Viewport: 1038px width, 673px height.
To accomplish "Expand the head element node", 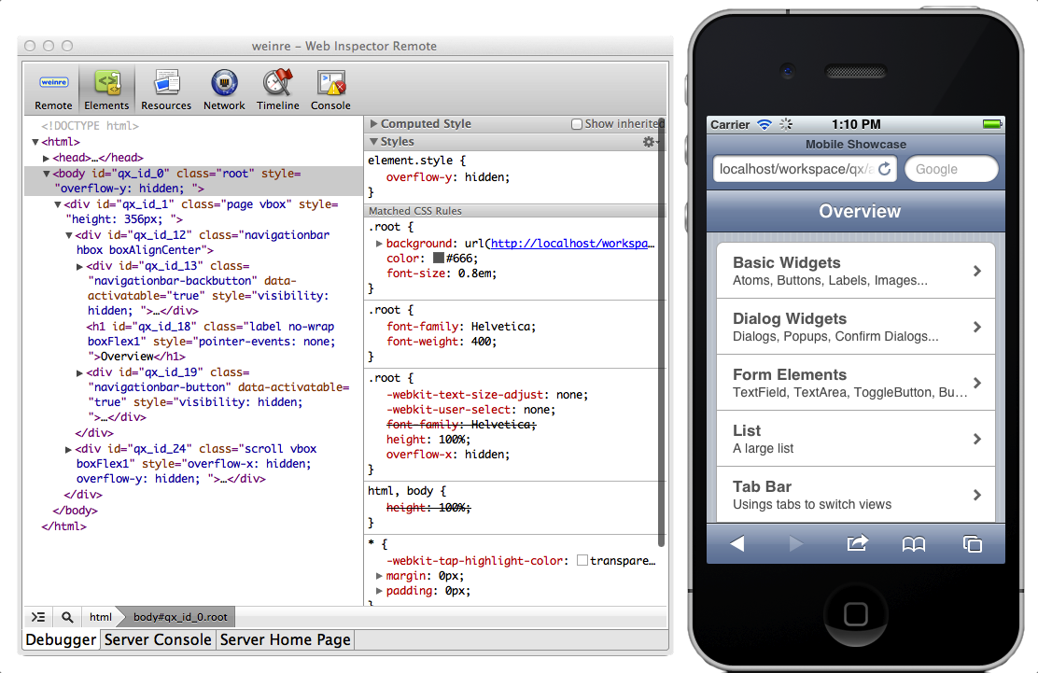I will tap(47, 159).
